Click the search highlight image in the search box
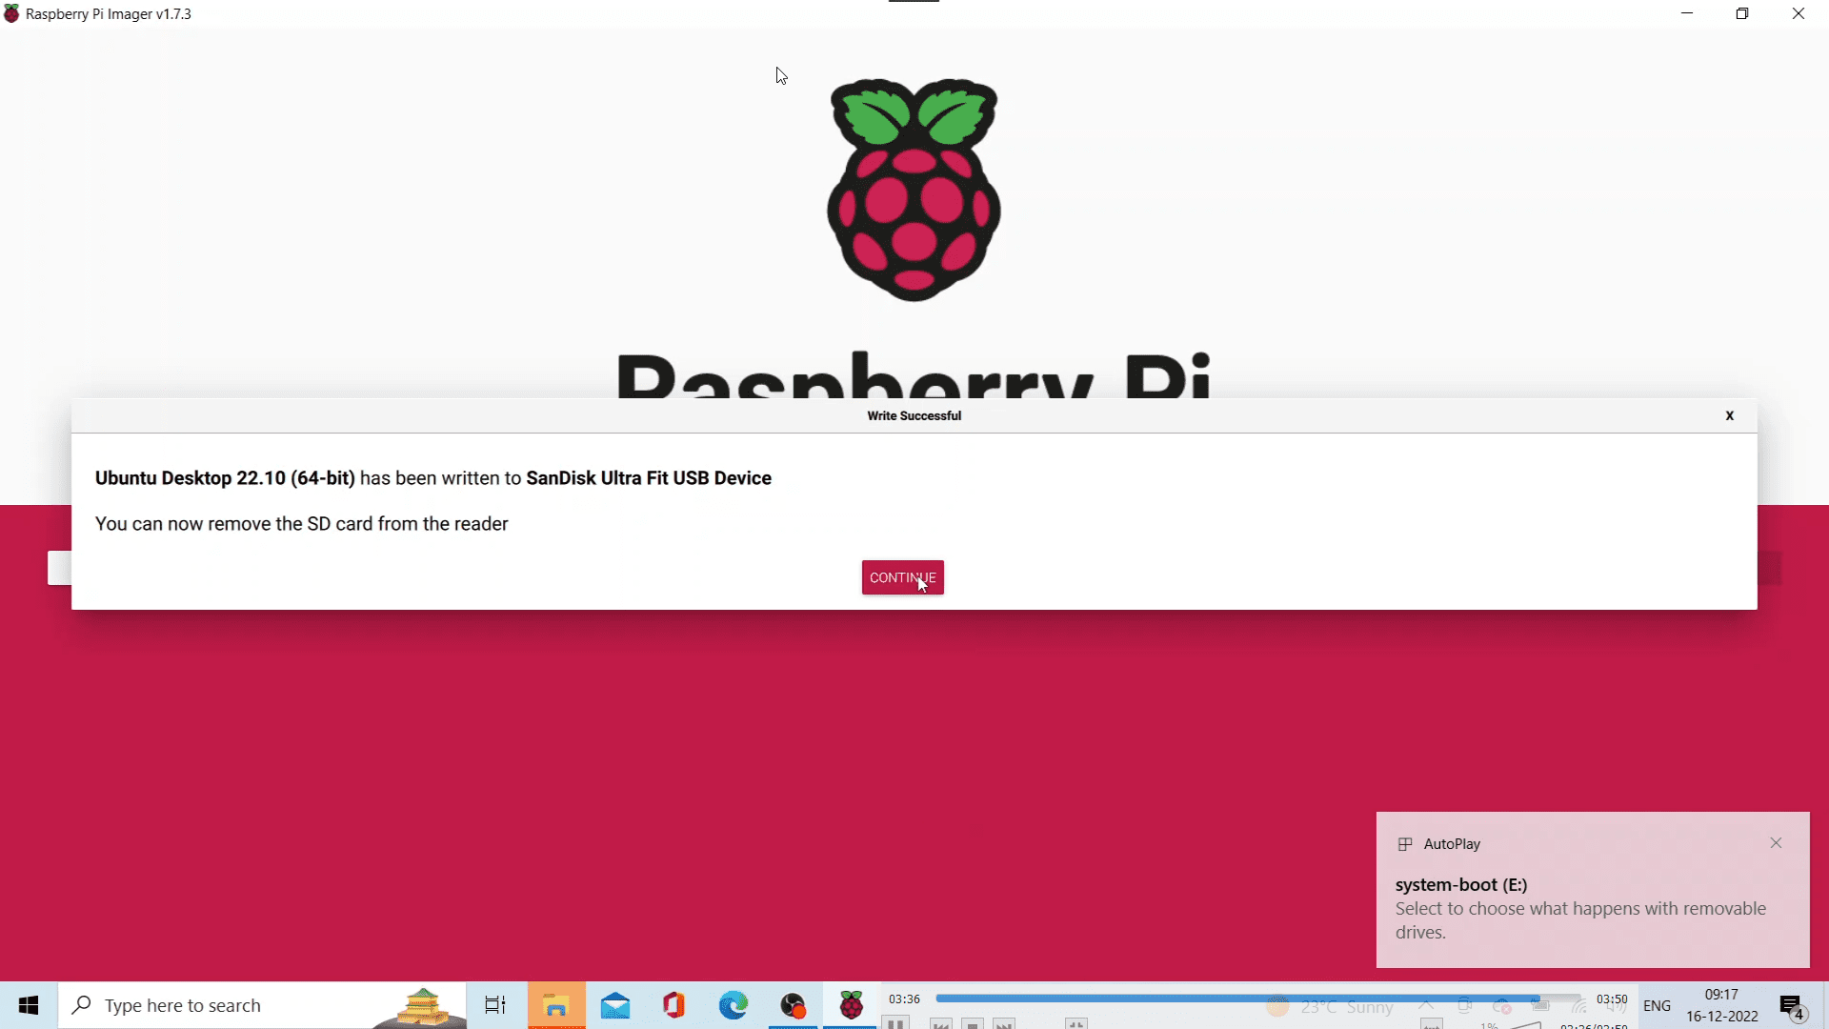1829x1029 pixels. [x=420, y=1007]
